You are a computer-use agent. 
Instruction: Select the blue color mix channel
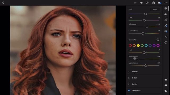pyautogui.click(x=150, y=46)
